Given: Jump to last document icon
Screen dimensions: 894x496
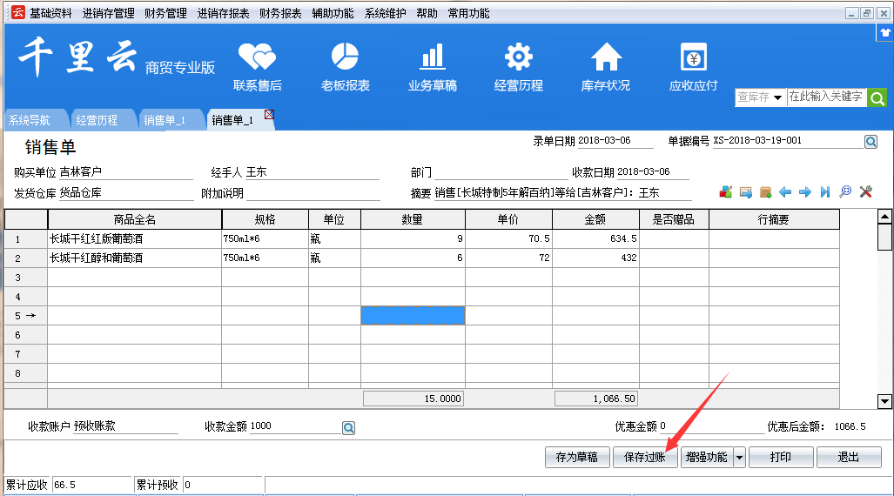Looking at the screenshot, I should pos(825,192).
